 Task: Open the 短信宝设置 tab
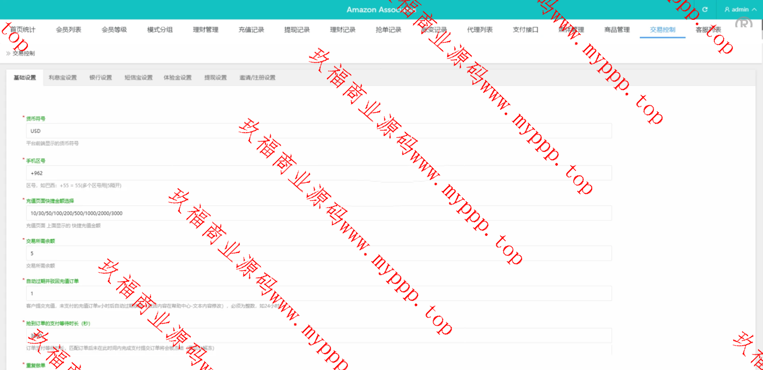point(139,77)
